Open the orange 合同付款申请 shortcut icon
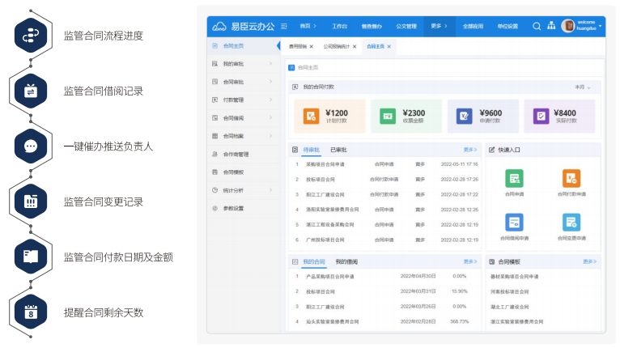The image size is (620, 348). coord(571,178)
